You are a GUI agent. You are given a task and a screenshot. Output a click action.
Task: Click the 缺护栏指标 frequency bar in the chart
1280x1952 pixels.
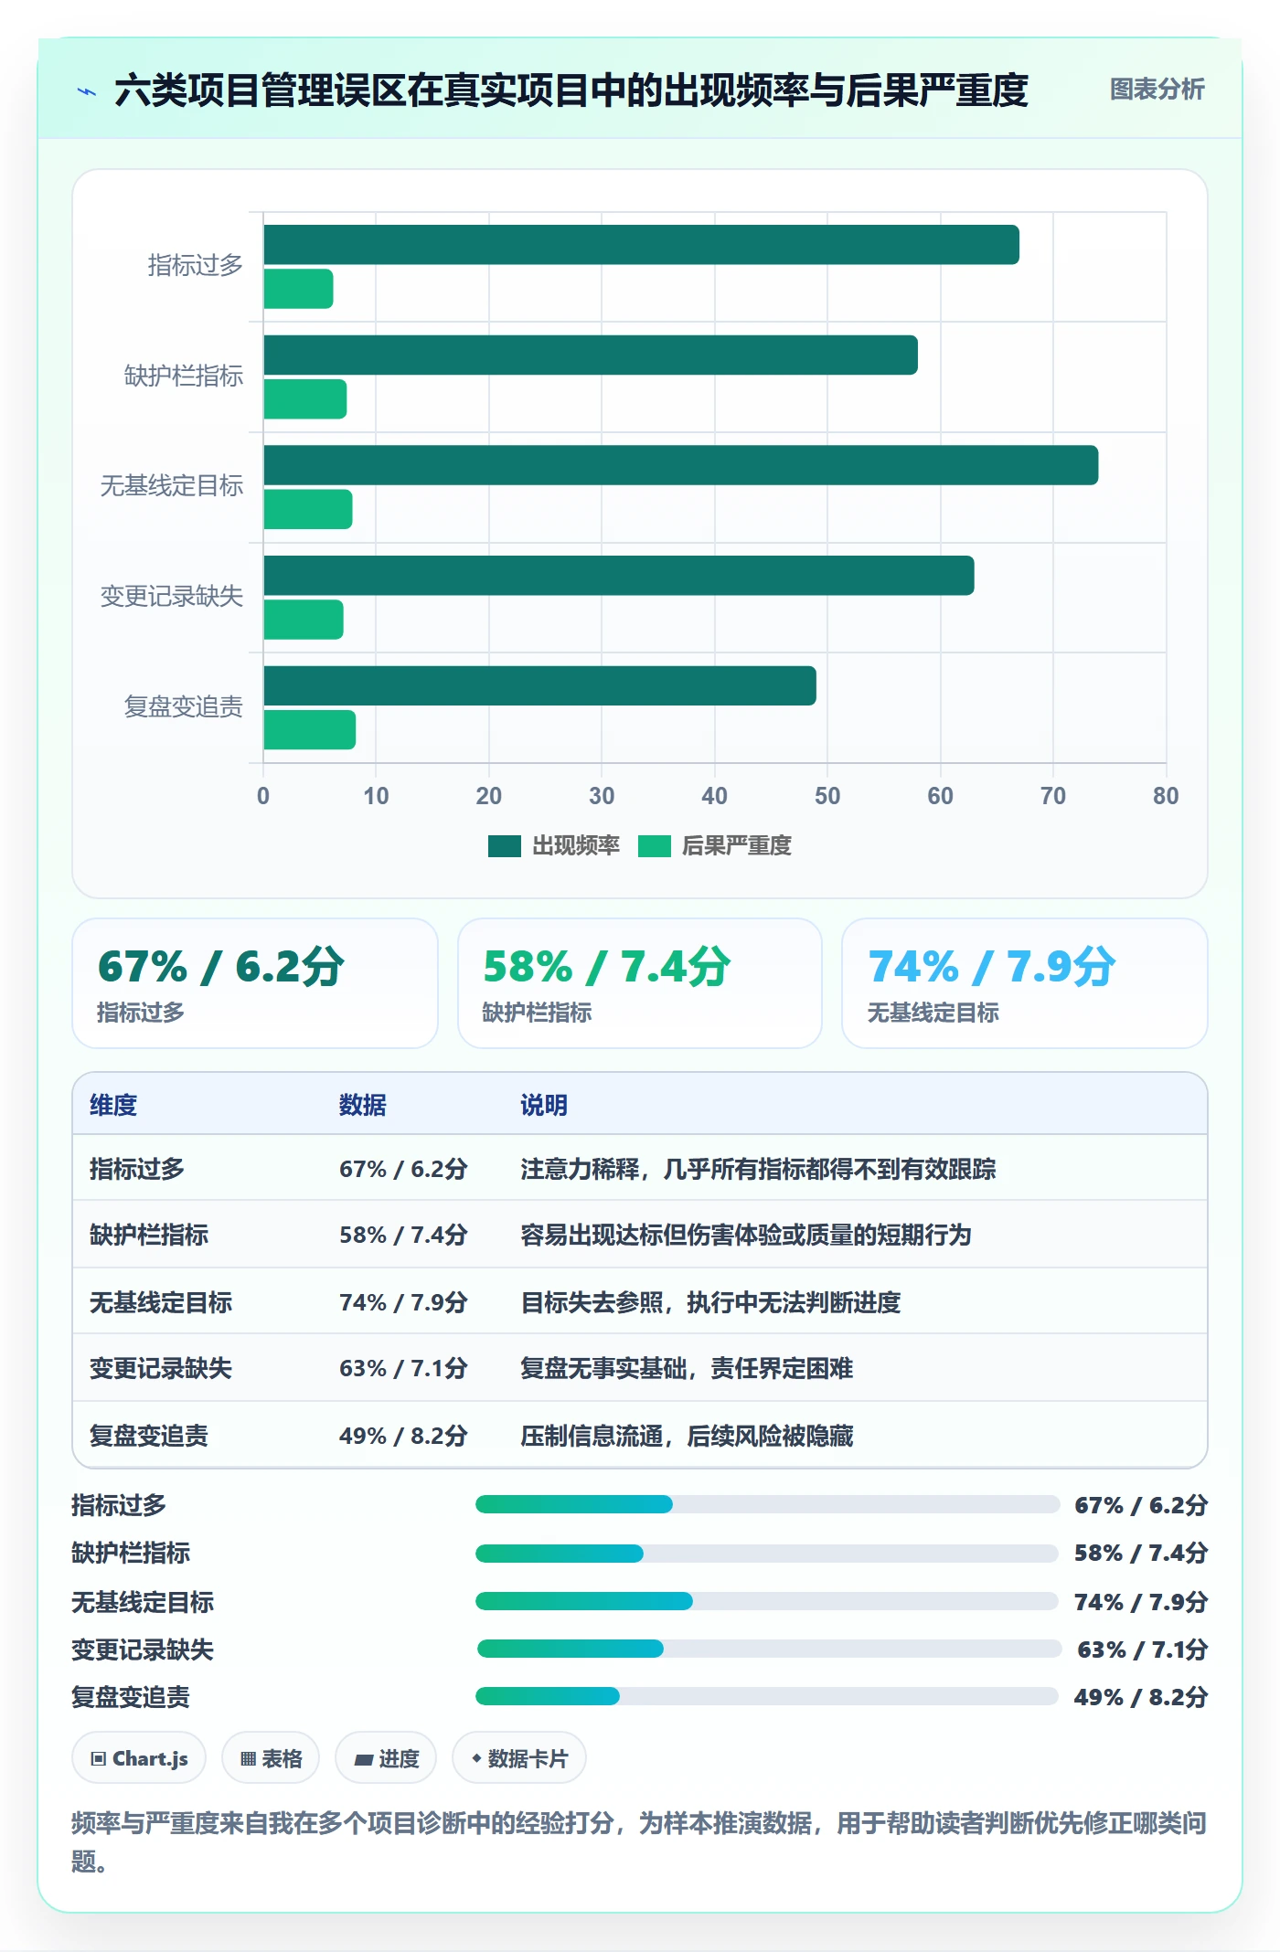point(591,355)
